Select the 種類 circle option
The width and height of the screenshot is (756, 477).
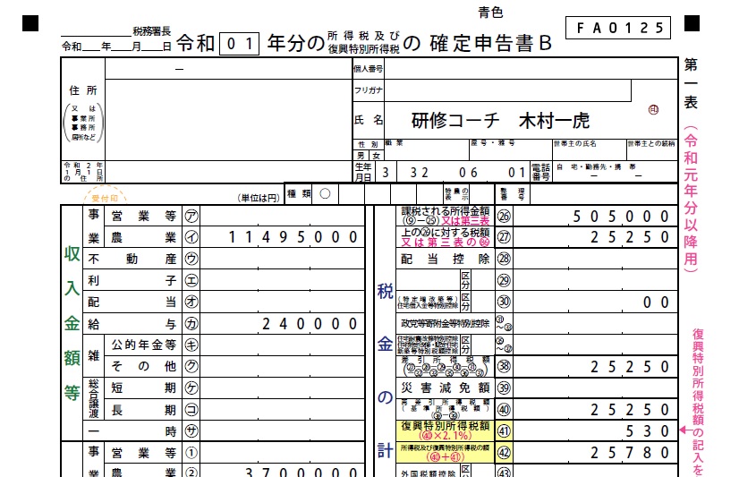(325, 194)
